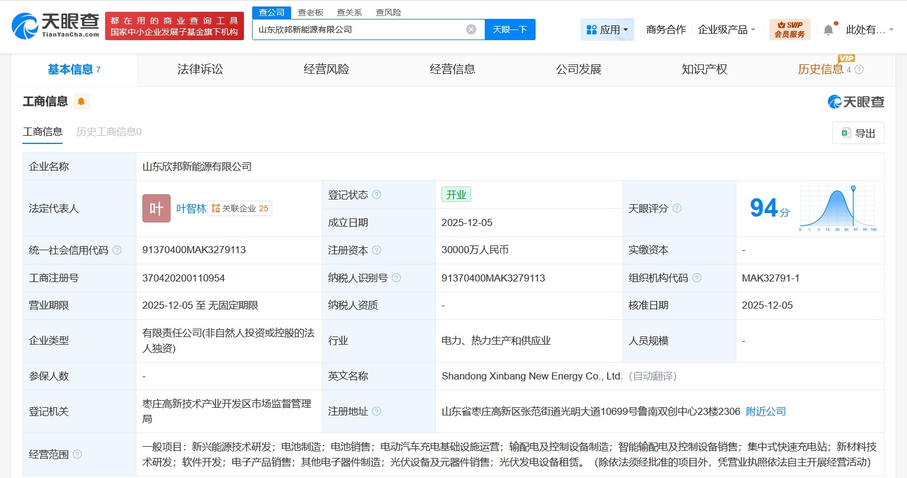This screenshot has height=478, width=907.
Task: Click the help icon beside 天眼评分
Action: (x=677, y=208)
